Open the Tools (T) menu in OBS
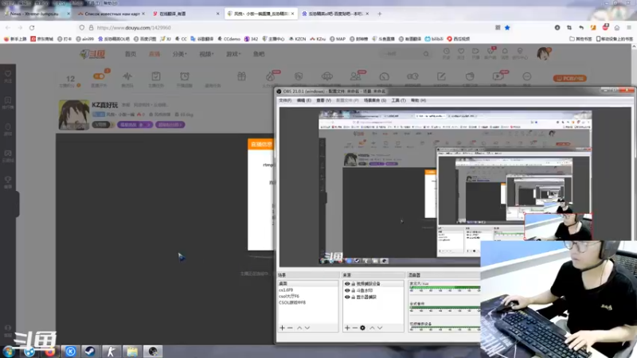This screenshot has height=358, width=637. click(x=398, y=100)
